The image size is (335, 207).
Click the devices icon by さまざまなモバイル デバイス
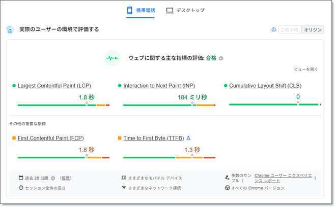124,178
